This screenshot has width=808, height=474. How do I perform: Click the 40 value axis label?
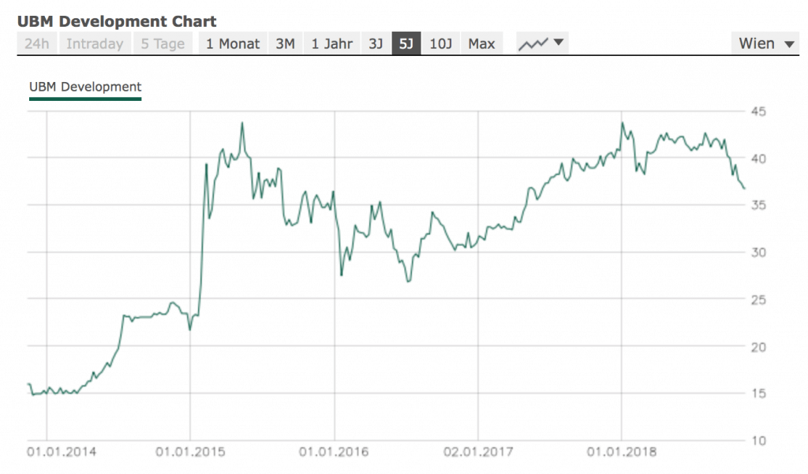758,159
